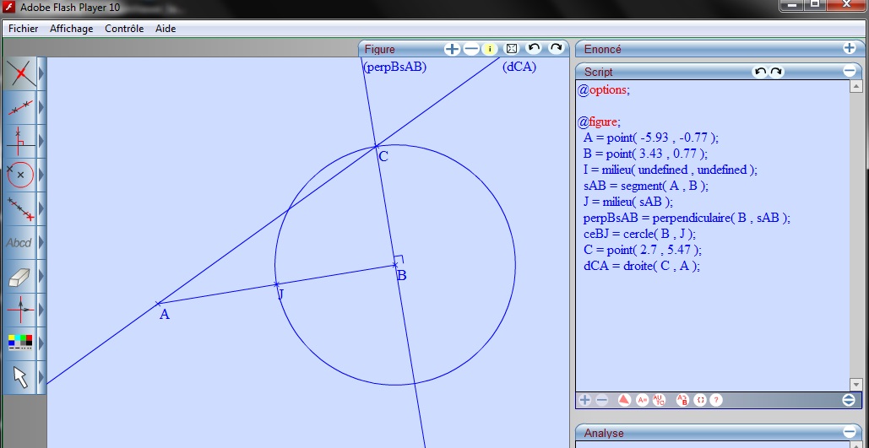Click the script line defining point C

point(642,250)
